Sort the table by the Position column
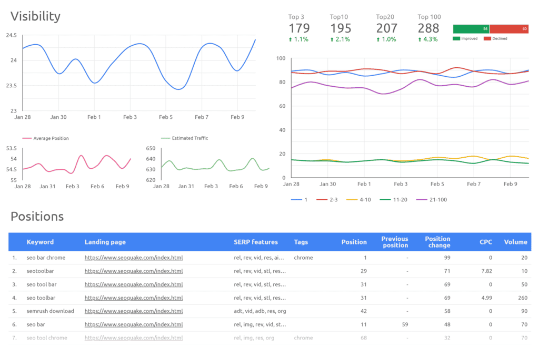 (354, 242)
